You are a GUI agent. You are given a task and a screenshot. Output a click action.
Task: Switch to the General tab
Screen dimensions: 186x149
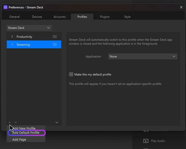[x=15, y=17]
